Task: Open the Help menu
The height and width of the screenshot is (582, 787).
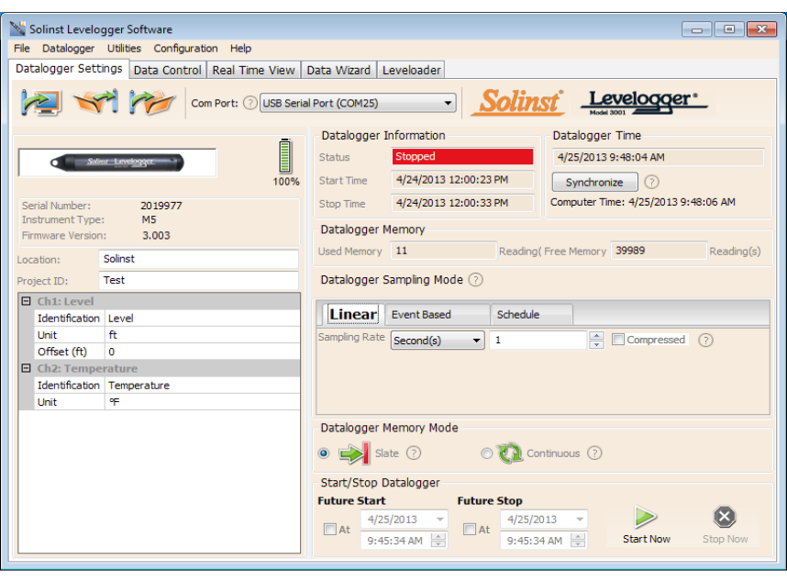Action: tap(241, 49)
